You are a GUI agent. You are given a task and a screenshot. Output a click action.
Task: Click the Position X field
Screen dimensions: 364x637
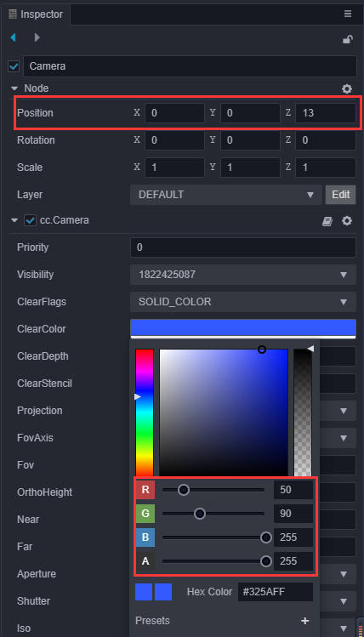pyautogui.click(x=174, y=113)
